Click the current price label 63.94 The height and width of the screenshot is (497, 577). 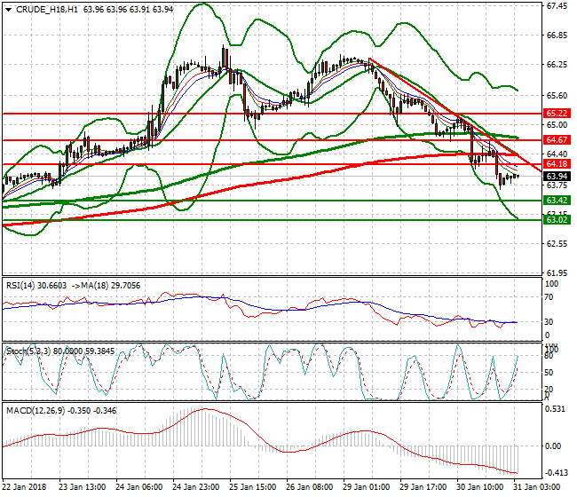(557, 177)
